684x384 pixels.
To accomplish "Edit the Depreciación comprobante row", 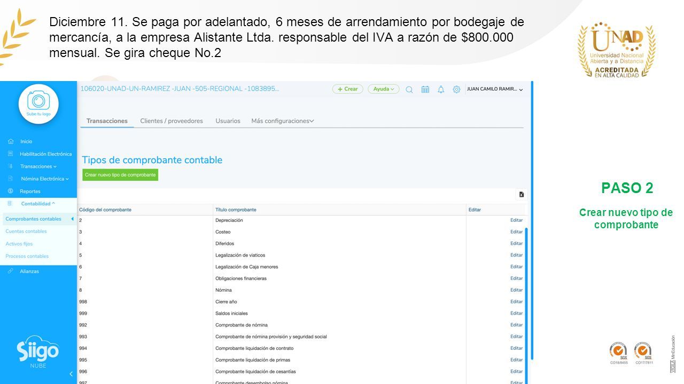I will (x=516, y=220).
